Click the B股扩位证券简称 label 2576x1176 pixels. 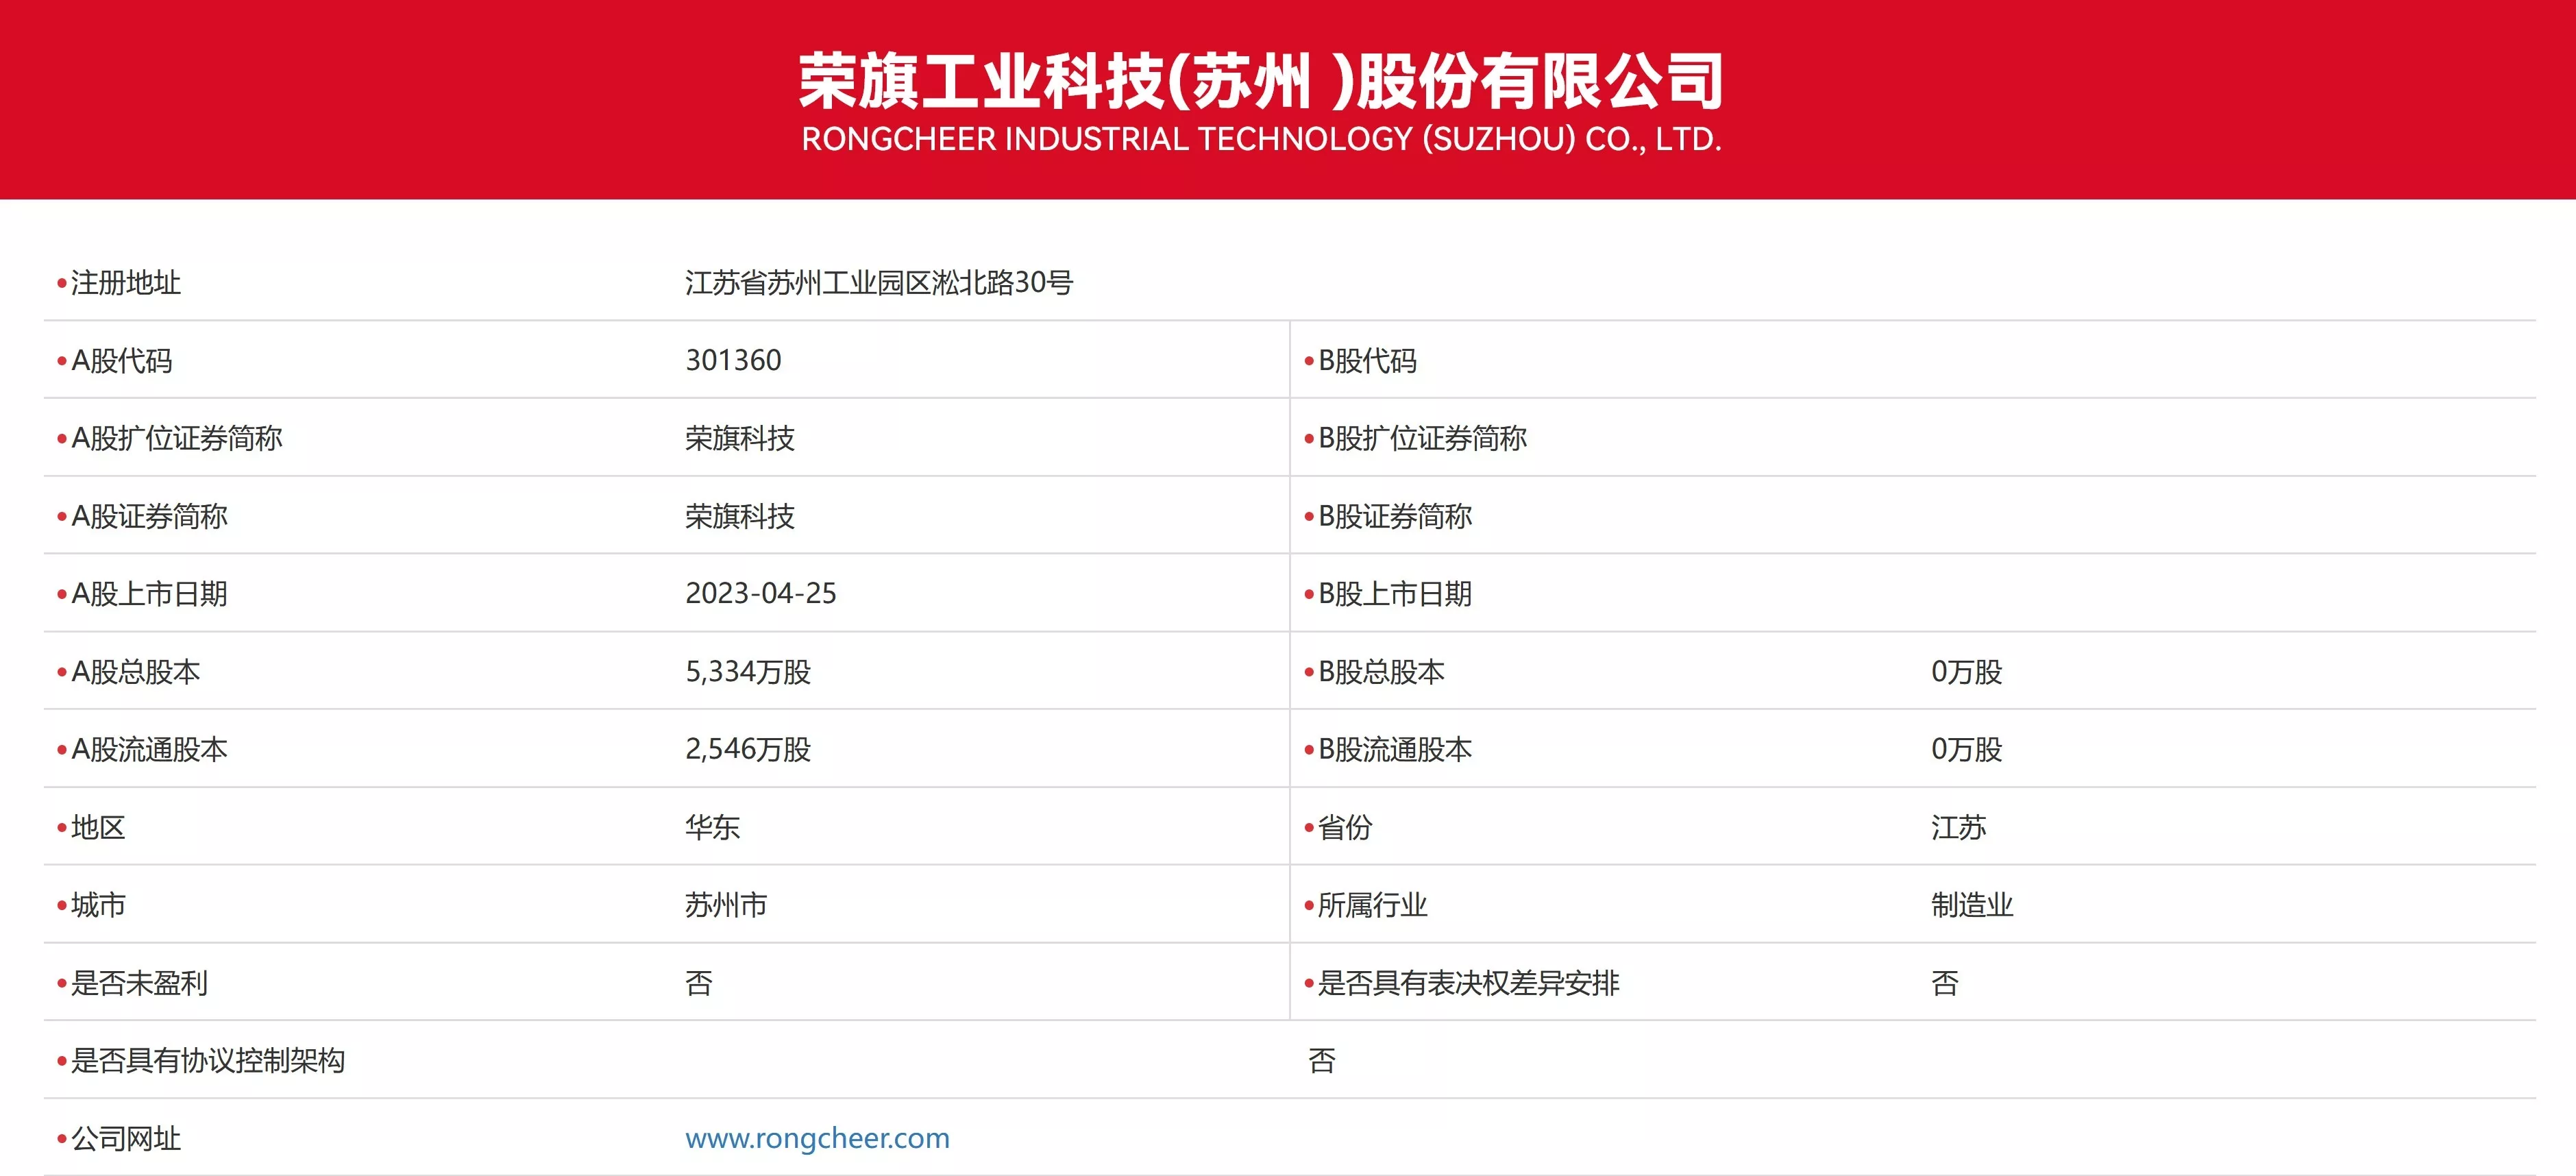pyautogui.click(x=1422, y=439)
